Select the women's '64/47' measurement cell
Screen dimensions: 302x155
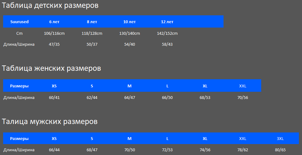click(x=130, y=98)
